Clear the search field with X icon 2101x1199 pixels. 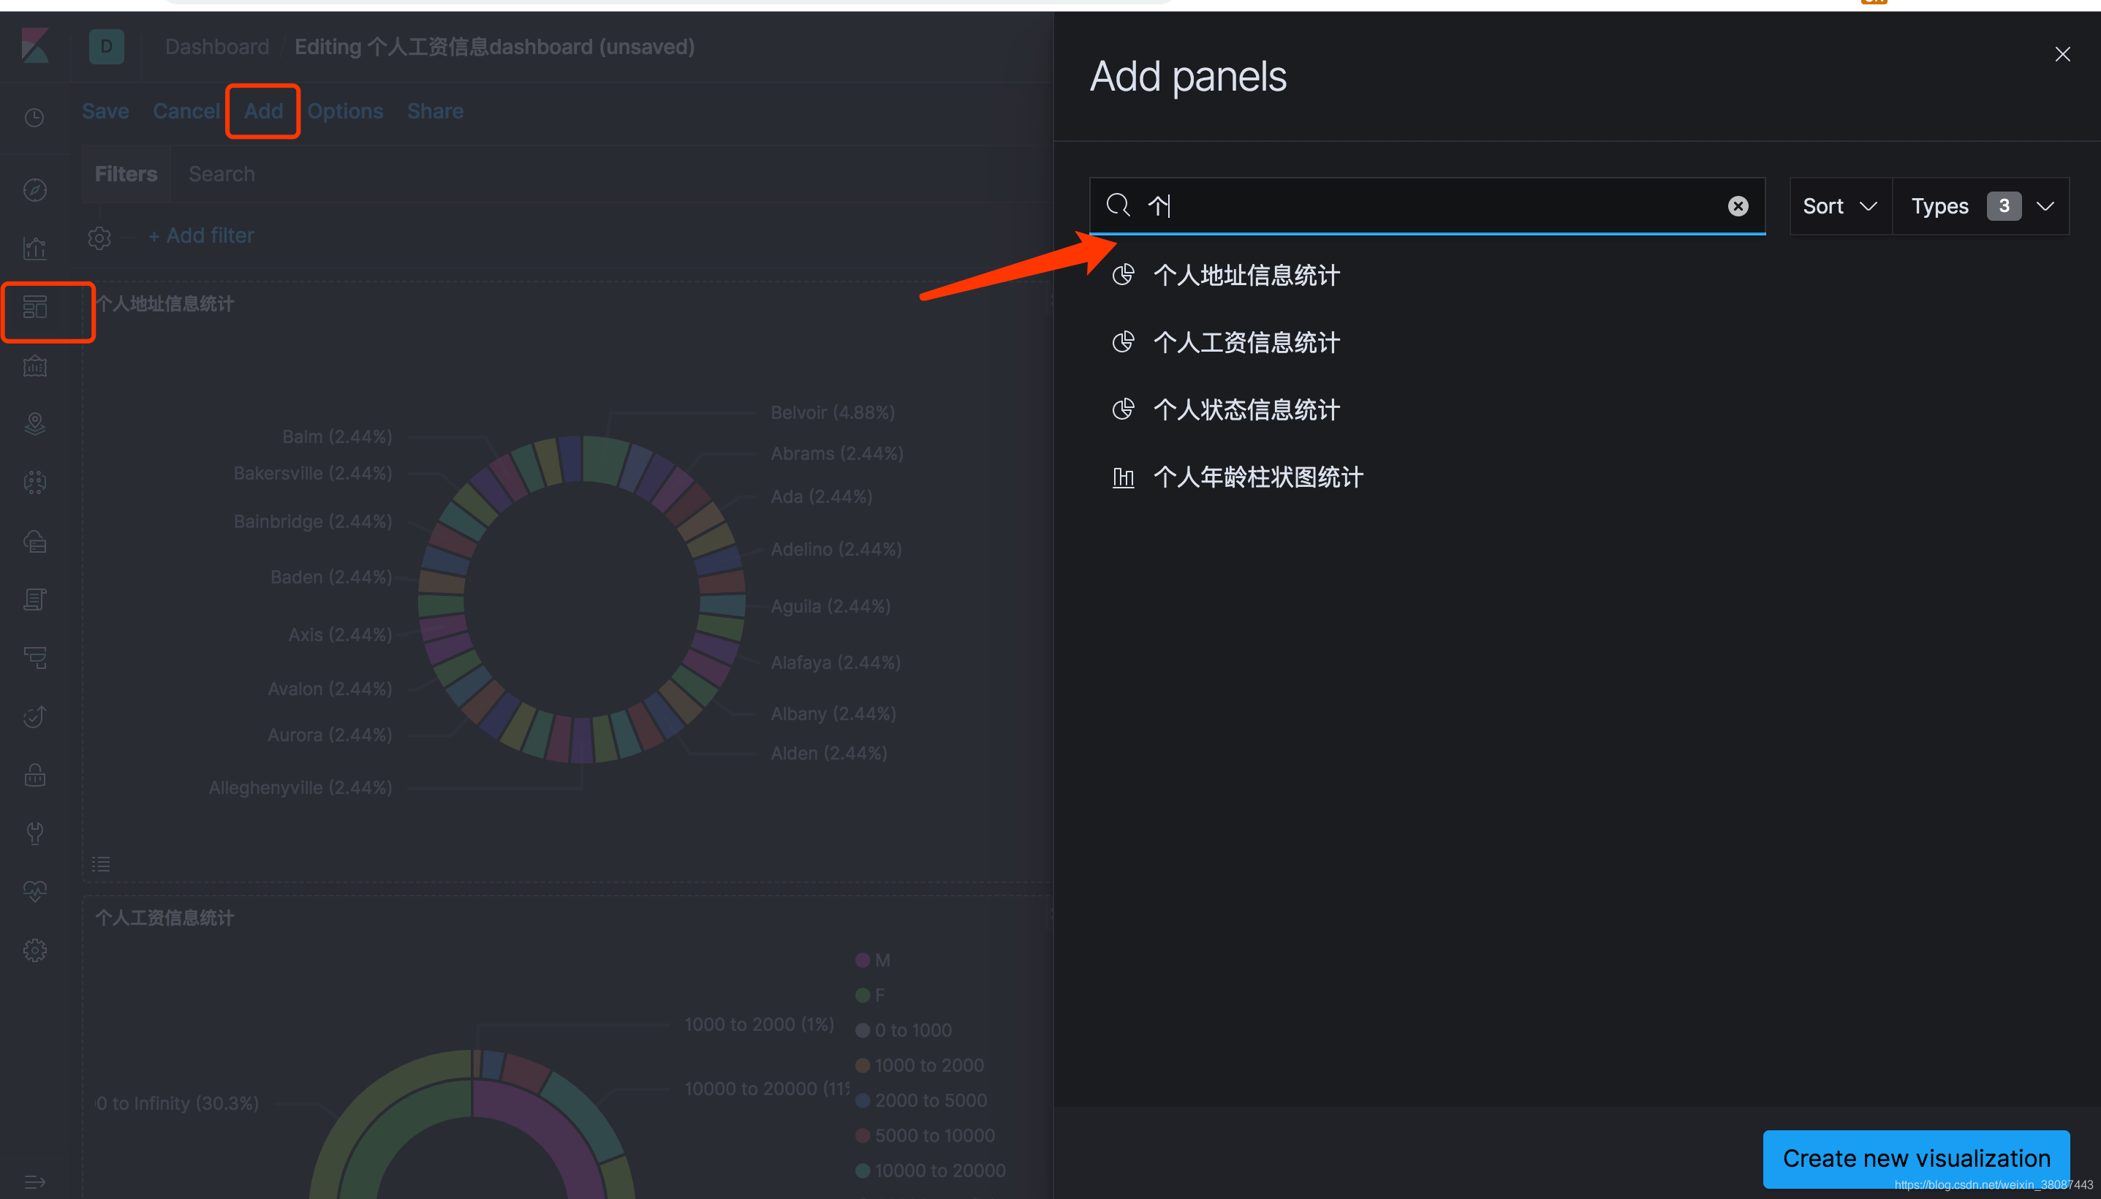(1737, 206)
